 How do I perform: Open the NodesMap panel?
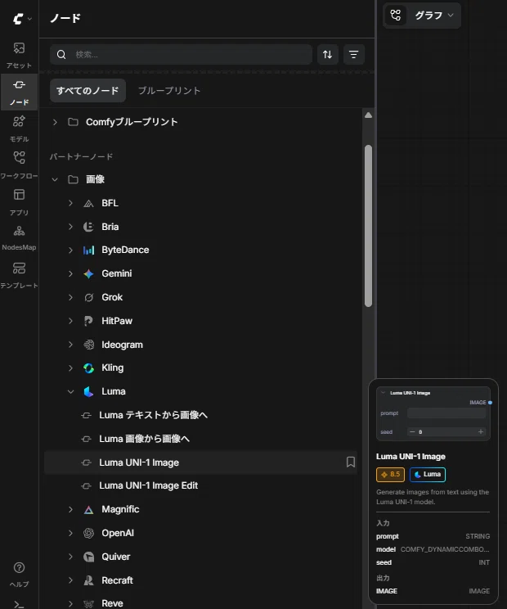(19, 237)
